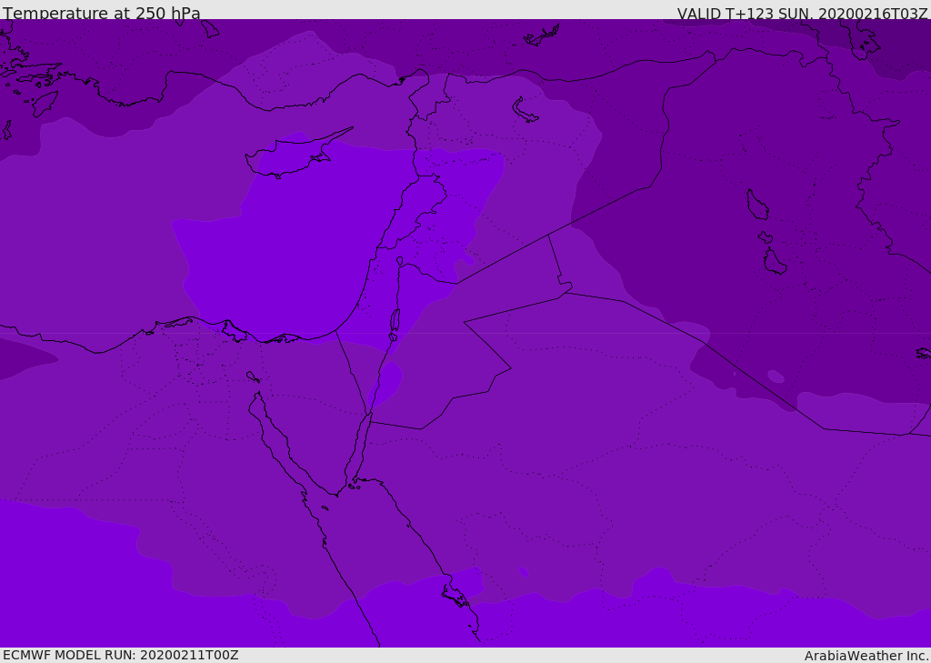
Task: Click the small light patch in southern Iraq
Action: [776, 376]
